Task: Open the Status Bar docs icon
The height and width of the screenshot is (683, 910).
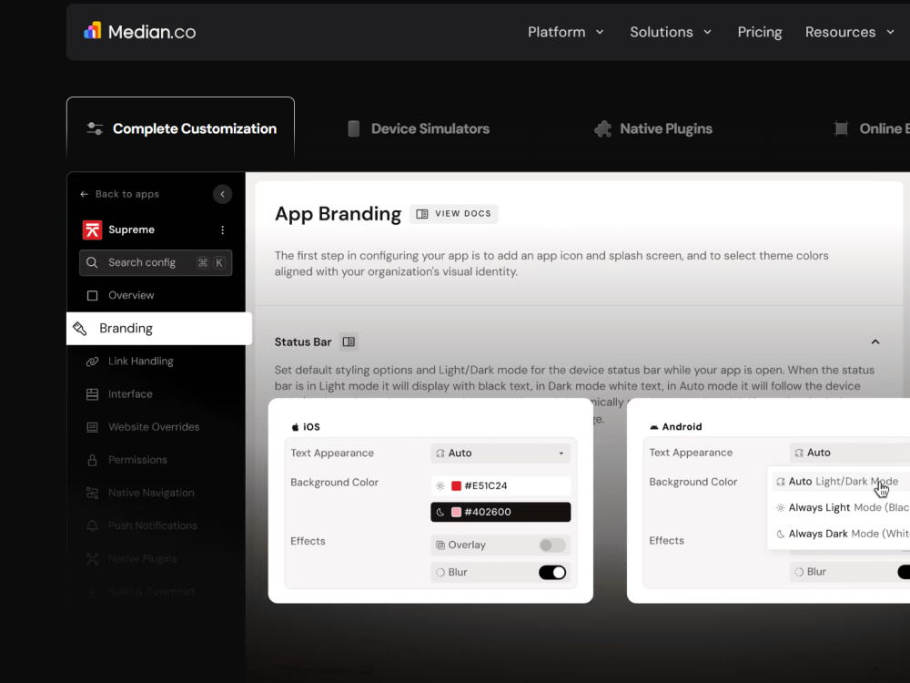Action: pyautogui.click(x=349, y=342)
